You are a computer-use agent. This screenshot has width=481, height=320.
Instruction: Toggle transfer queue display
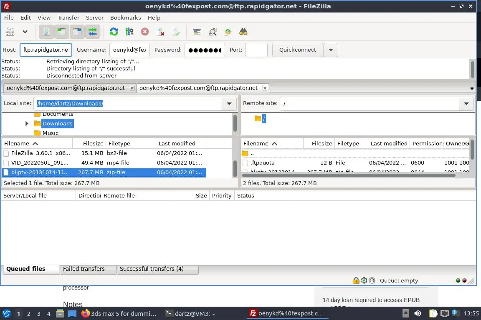[93, 32]
